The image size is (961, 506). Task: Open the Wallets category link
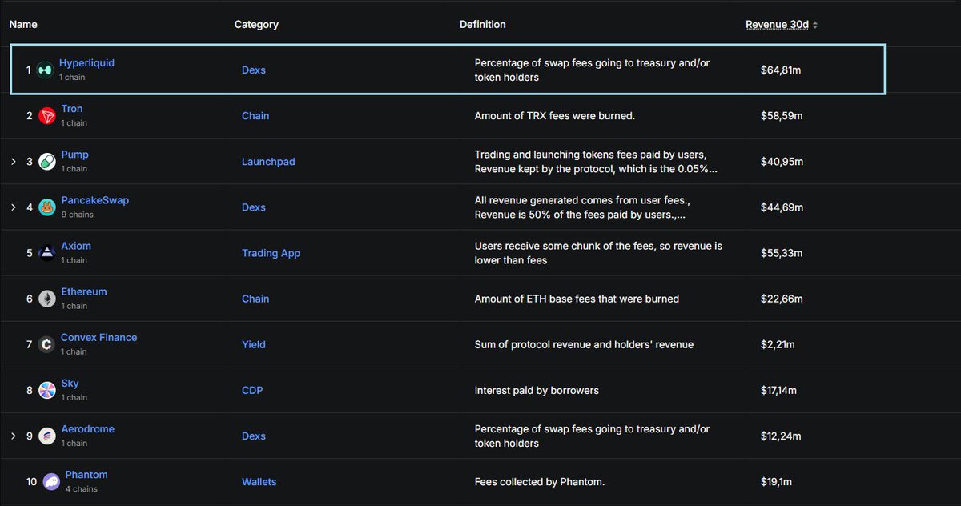[x=259, y=481]
